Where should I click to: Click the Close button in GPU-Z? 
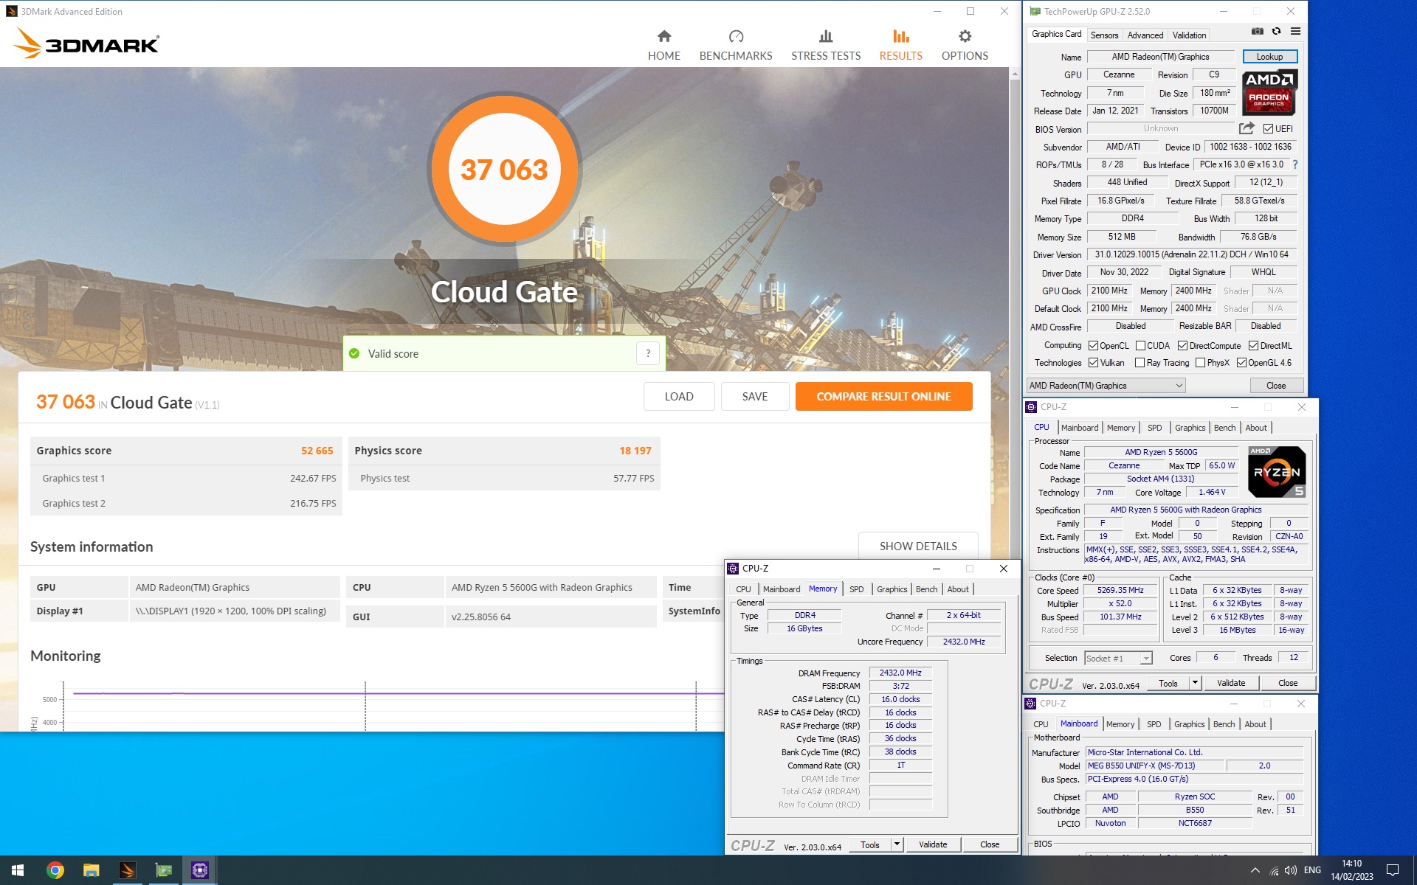[x=1276, y=386]
